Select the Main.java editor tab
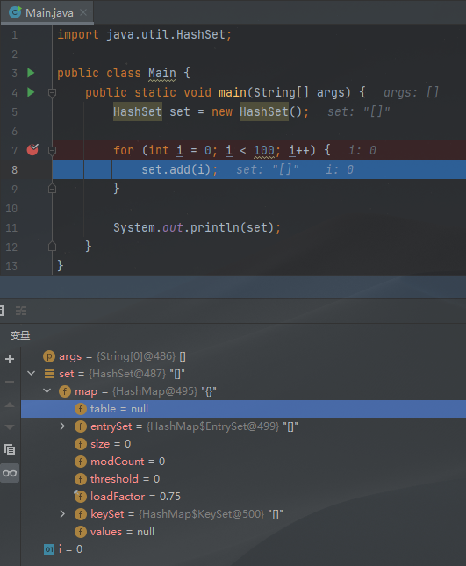 point(47,12)
